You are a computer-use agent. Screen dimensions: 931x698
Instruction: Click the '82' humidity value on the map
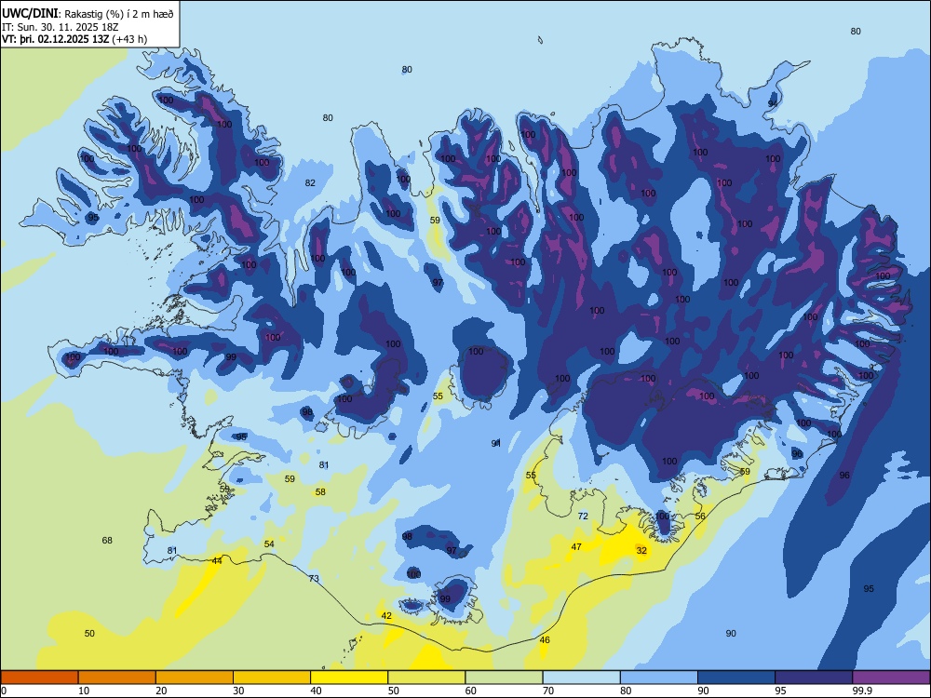pos(311,183)
